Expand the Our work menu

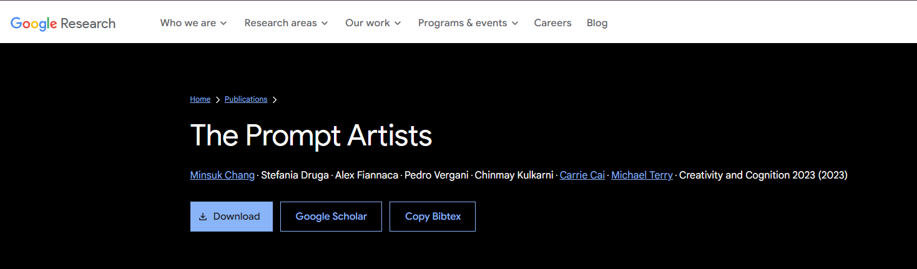[x=373, y=23]
